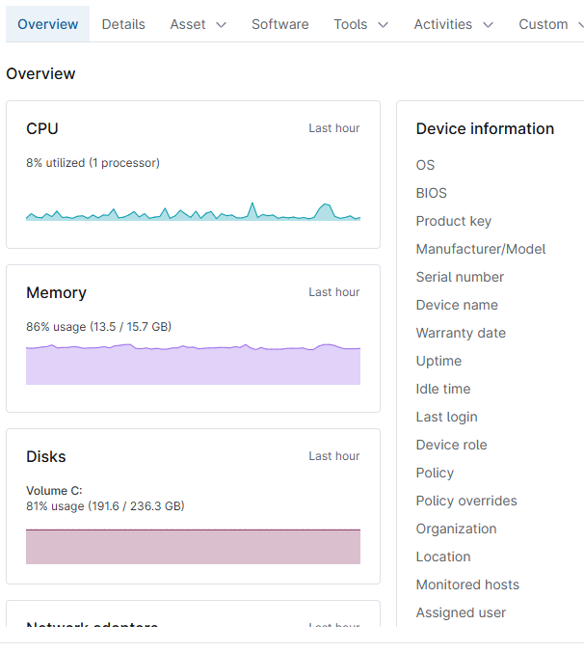The height and width of the screenshot is (652, 584).
Task: Click the Manufacturer/Model field label
Action: pyautogui.click(x=481, y=249)
